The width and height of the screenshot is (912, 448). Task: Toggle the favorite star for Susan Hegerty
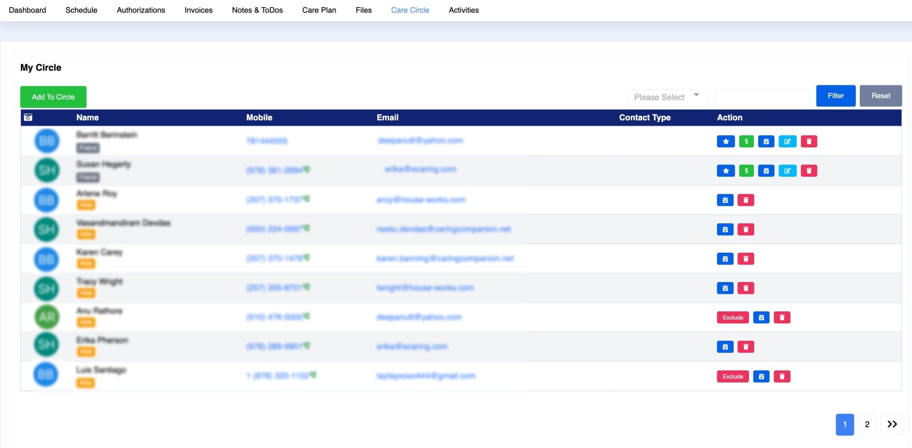point(725,171)
